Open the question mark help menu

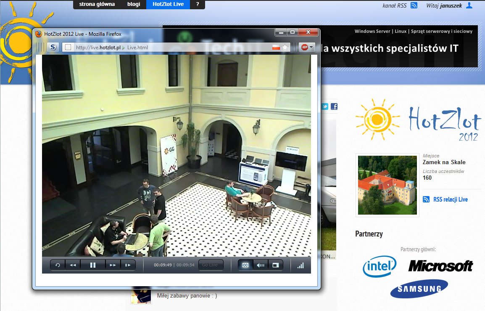point(198,4)
